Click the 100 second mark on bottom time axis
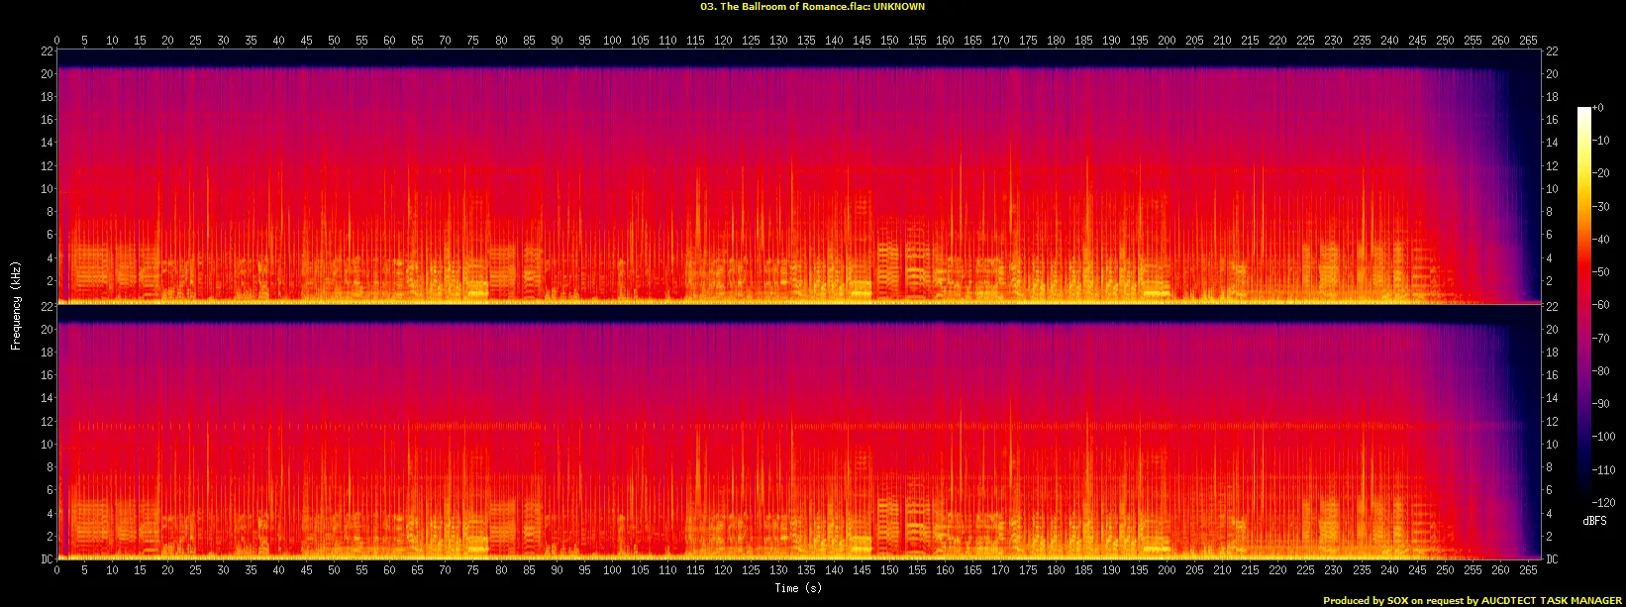Image resolution: width=1626 pixels, height=607 pixels. tap(612, 572)
